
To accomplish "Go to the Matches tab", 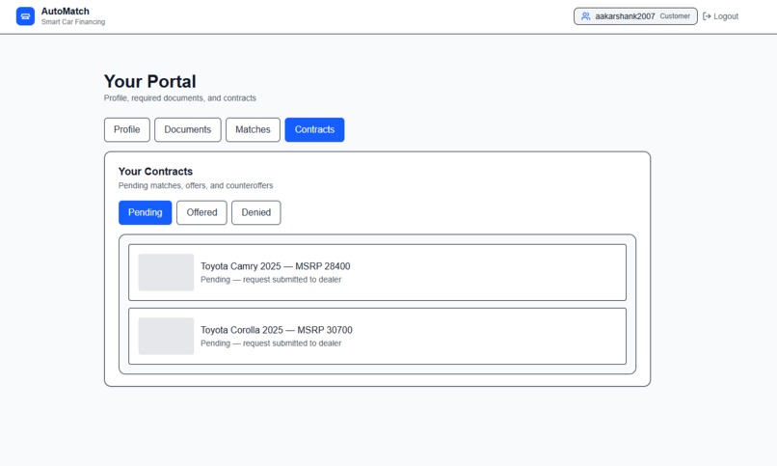I will point(253,129).
